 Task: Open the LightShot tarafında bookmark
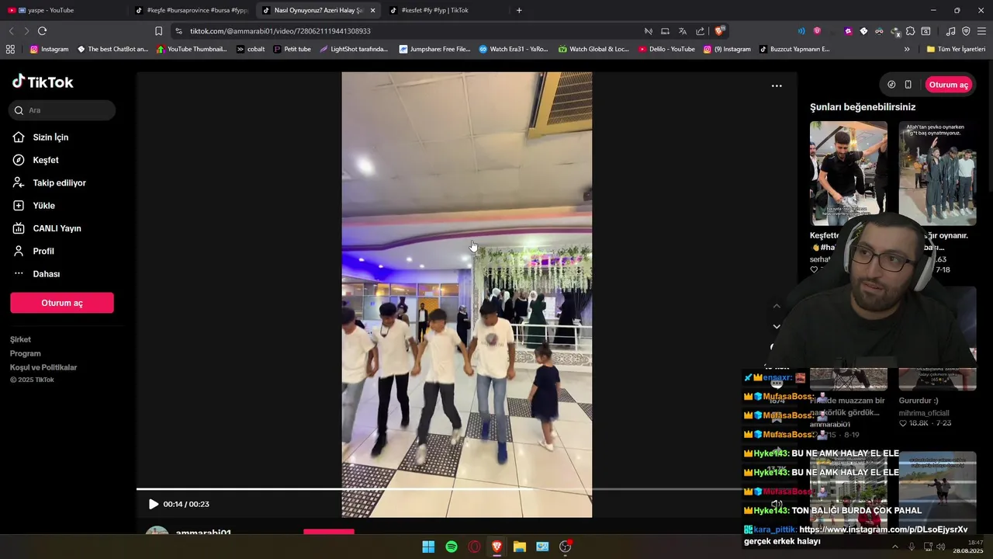tap(354, 49)
